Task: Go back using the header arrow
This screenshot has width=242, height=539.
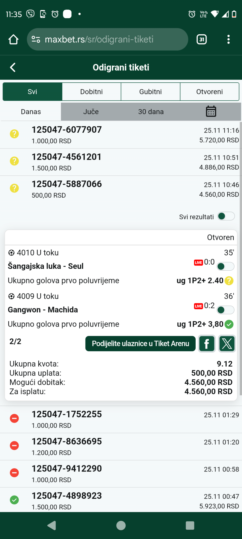Action: 13,67
